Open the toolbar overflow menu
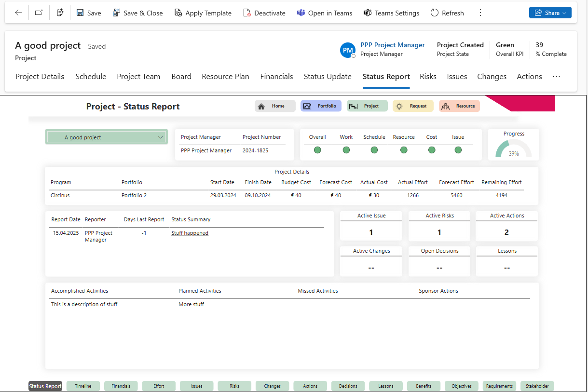The image size is (588, 392). click(480, 13)
